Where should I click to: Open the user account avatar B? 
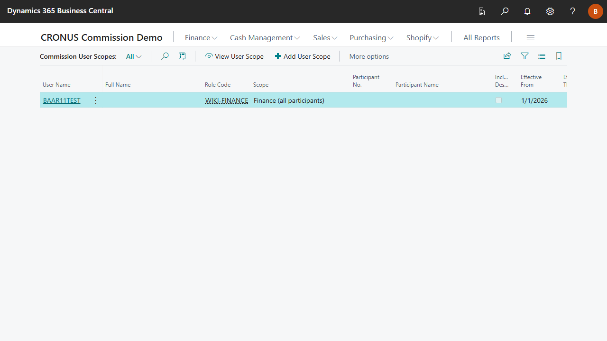pos(596,11)
